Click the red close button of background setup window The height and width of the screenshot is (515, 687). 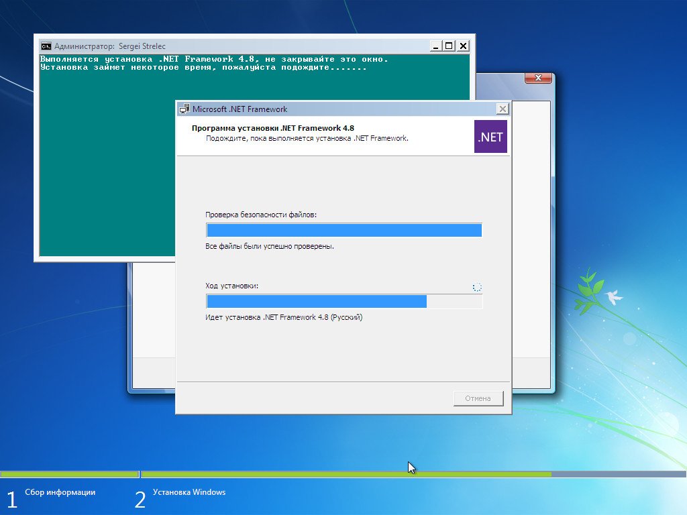(538, 78)
